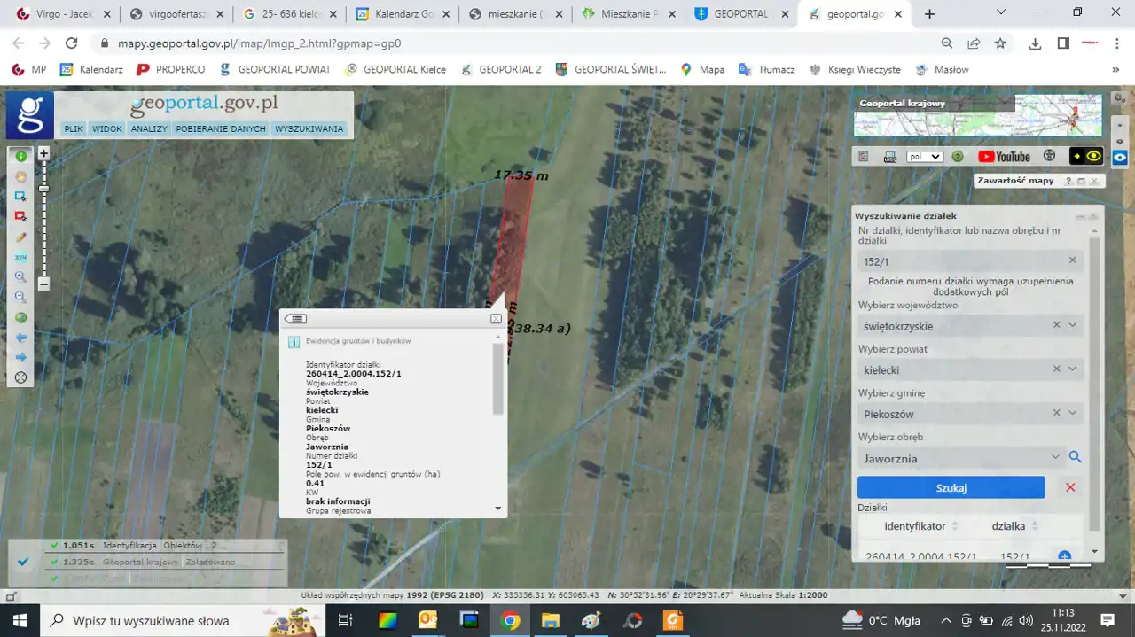Choose the pencil drawing tool
1135x637 pixels.
(x=20, y=237)
